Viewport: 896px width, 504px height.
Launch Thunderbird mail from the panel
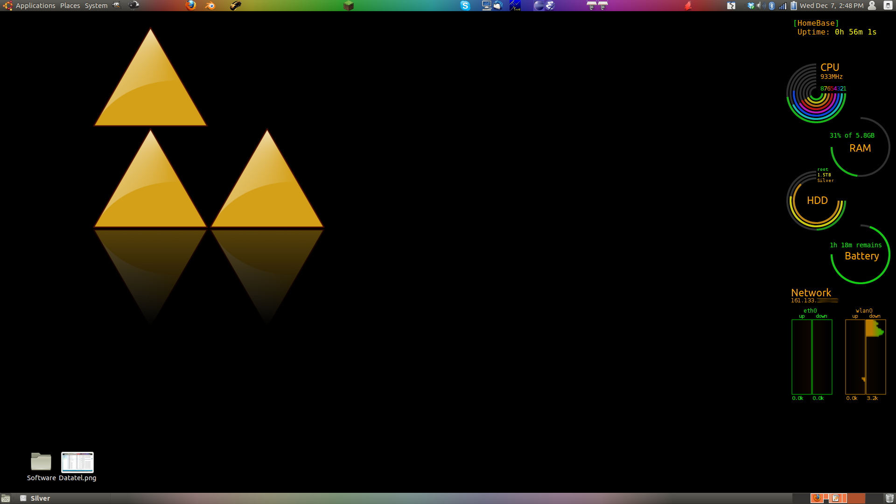(498, 6)
